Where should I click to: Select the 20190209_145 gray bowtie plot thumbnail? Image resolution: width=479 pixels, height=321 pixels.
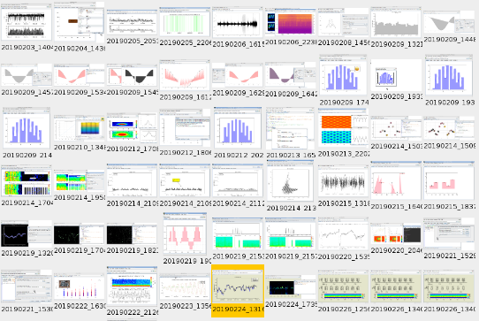tap(27, 75)
